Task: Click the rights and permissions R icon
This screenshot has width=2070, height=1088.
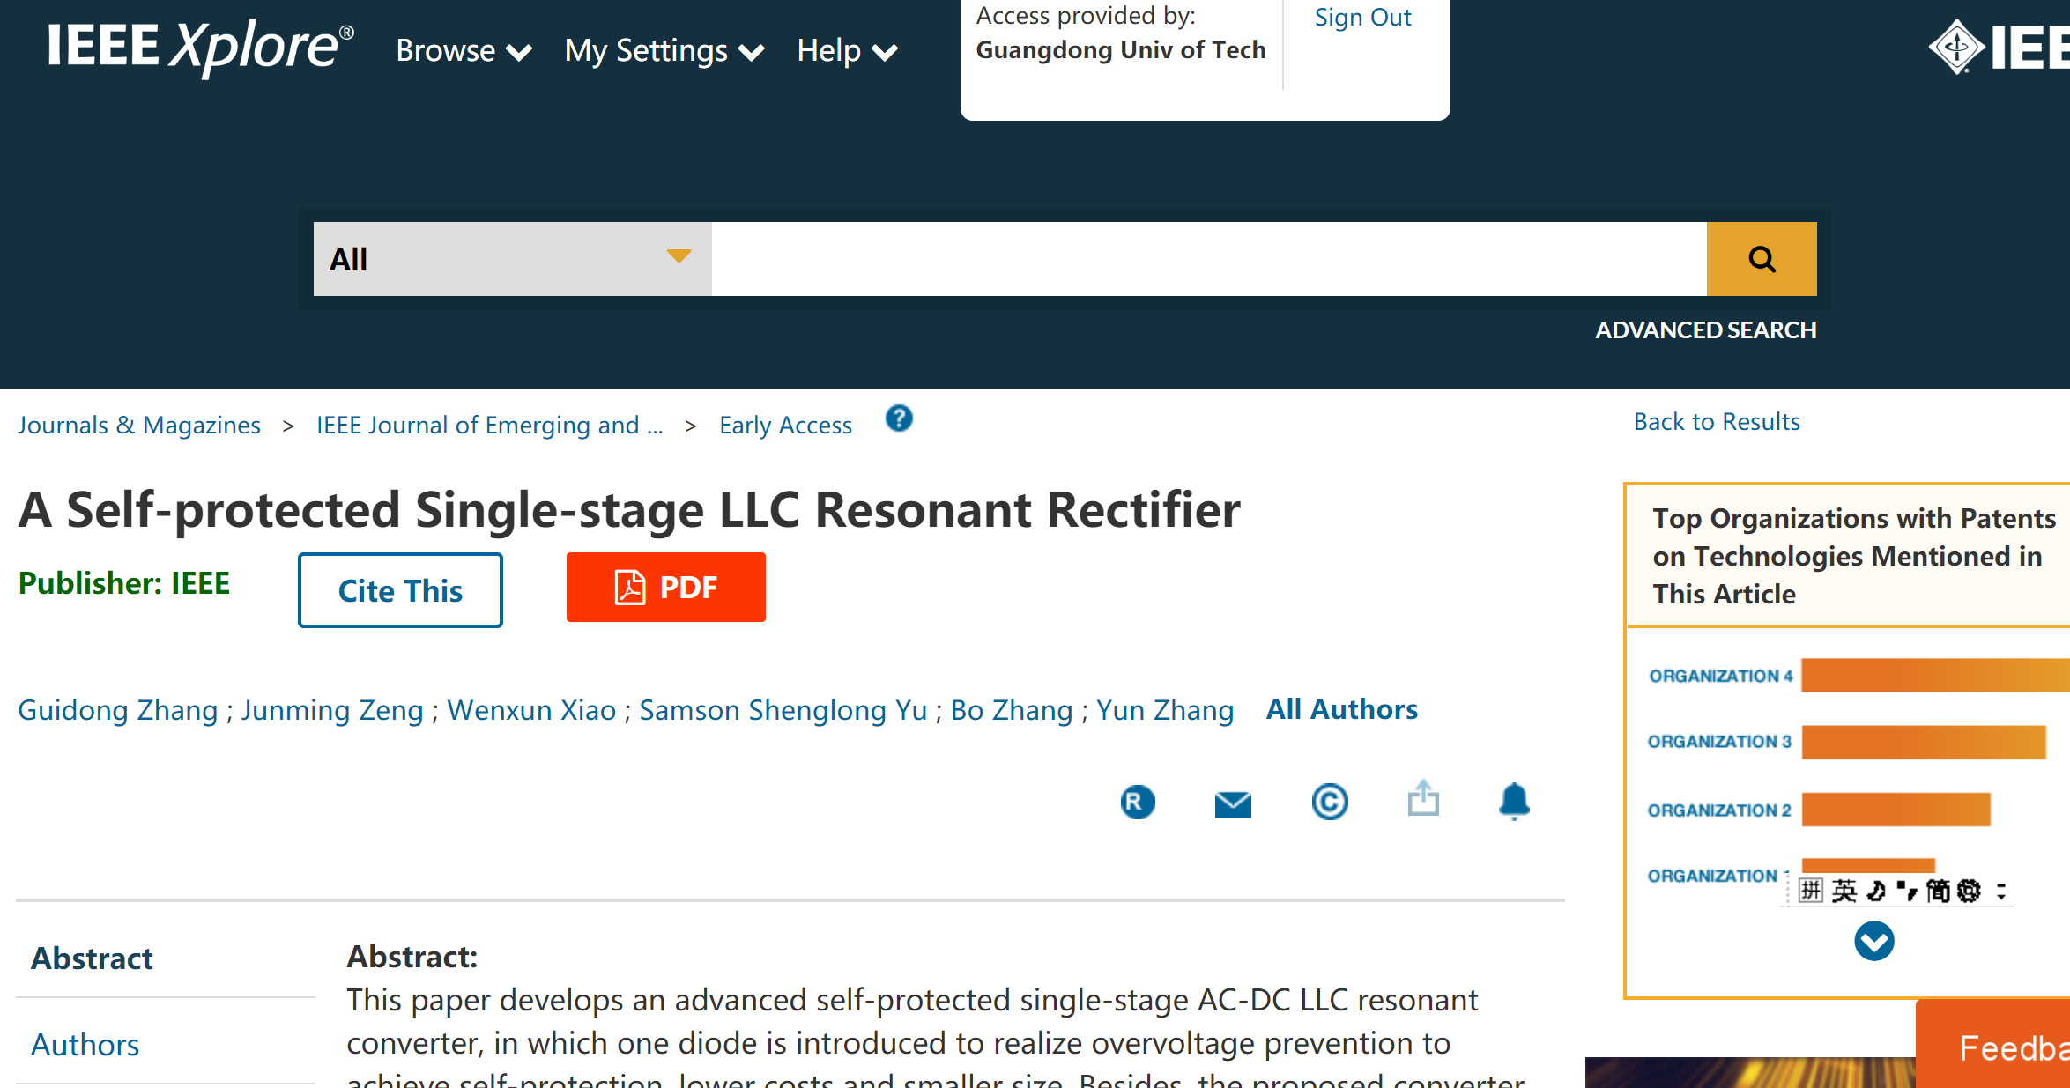Action: (x=1138, y=802)
